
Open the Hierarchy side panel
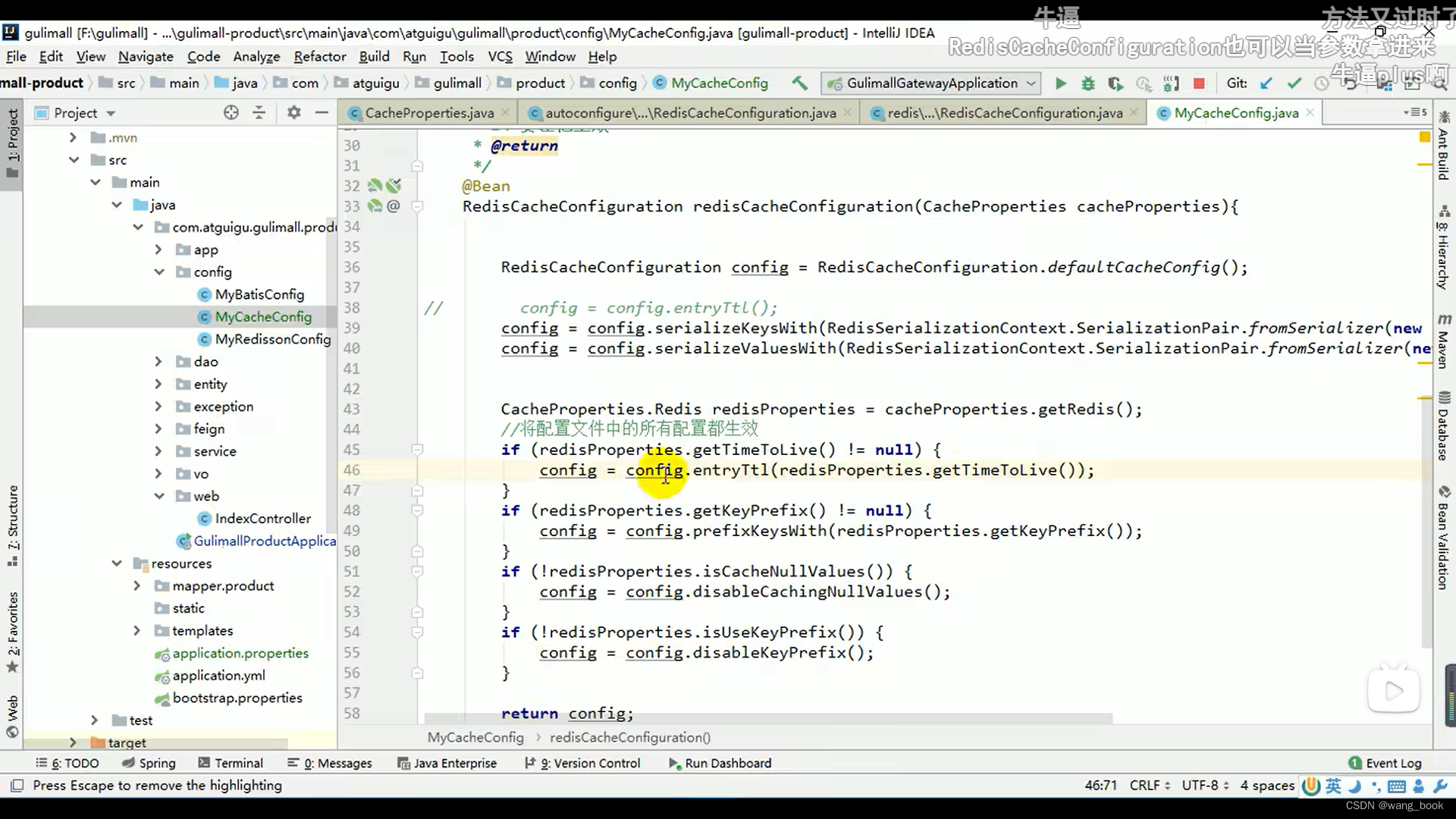click(1444, 248)
